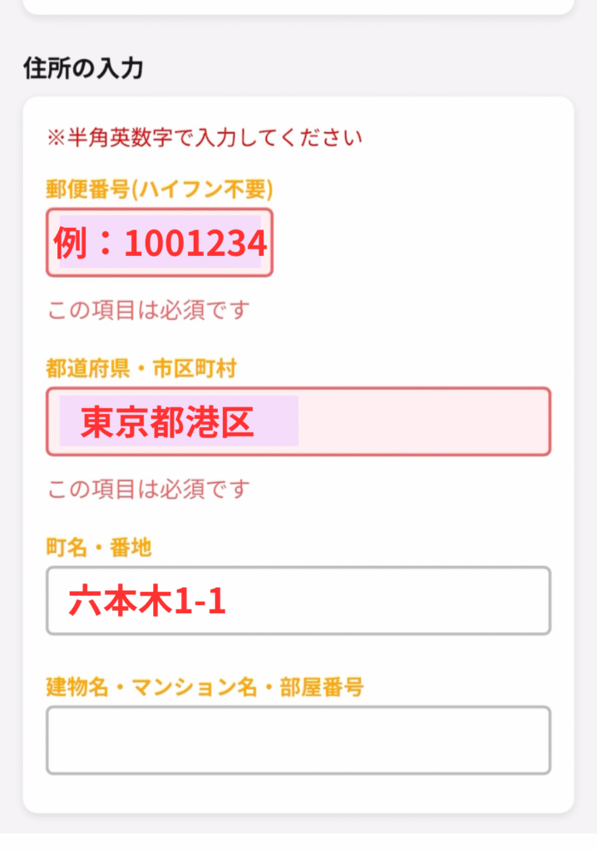Screen dimensions: 597x851
Task: Focus the 都道府県・市区町村 input field
Action: (298, 421)
